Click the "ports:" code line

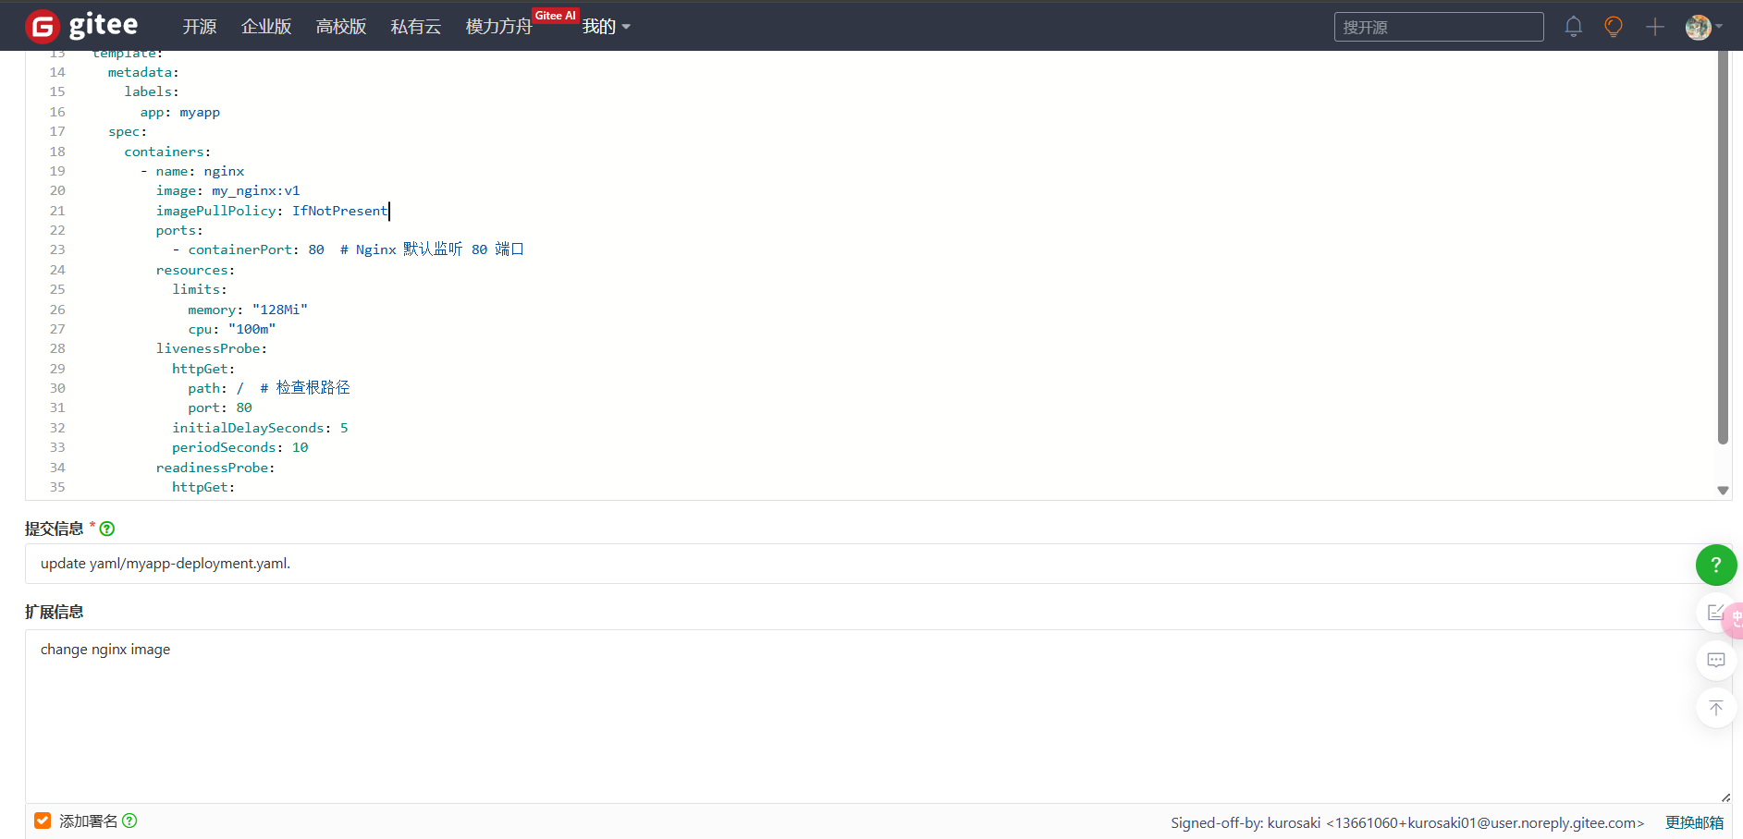(x=179, y=230)
